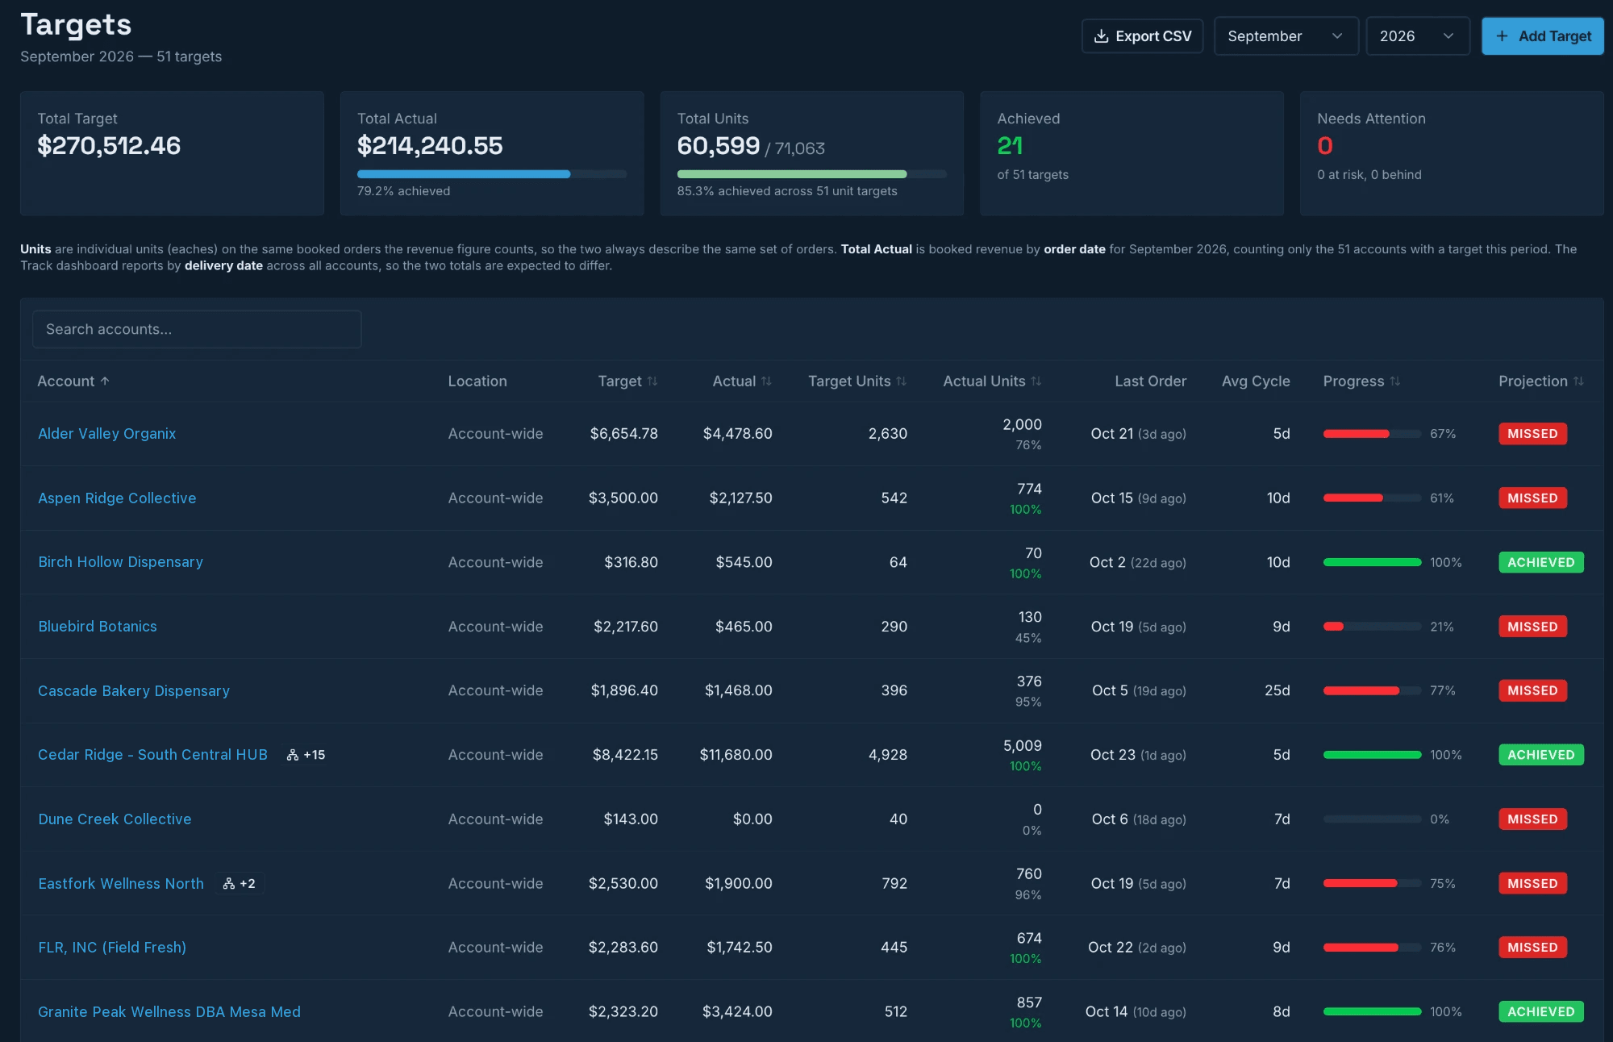1613x1042 pixels.
Task: Click the Last Order column header
Action: 1150,381
